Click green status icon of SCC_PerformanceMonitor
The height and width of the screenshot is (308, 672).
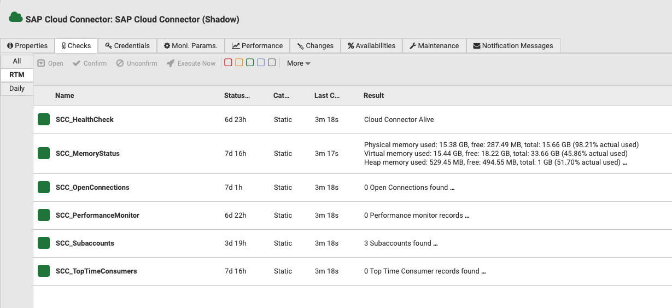click(x=44, y=215)
